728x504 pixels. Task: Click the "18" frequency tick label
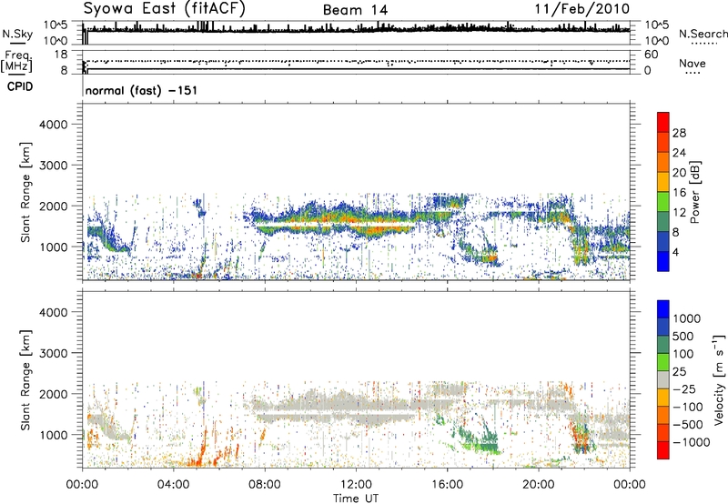(x=61, y=55)
